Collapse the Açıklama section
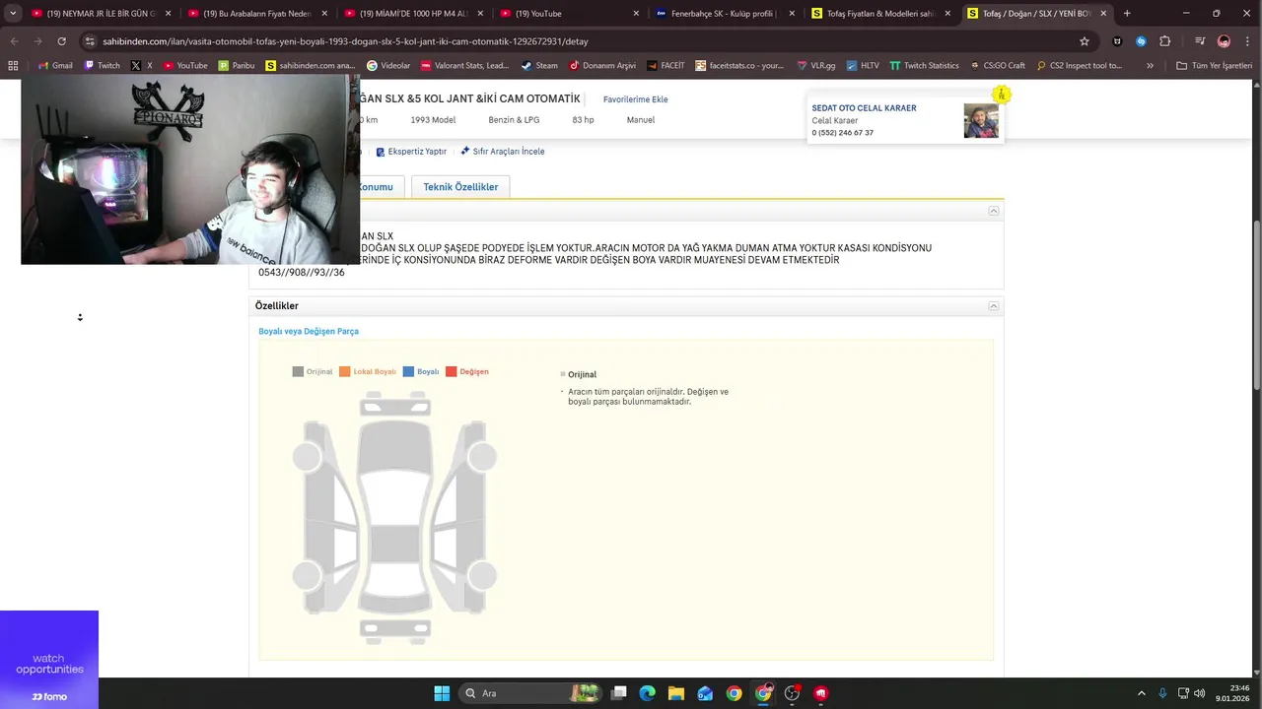 click(994, 211)
